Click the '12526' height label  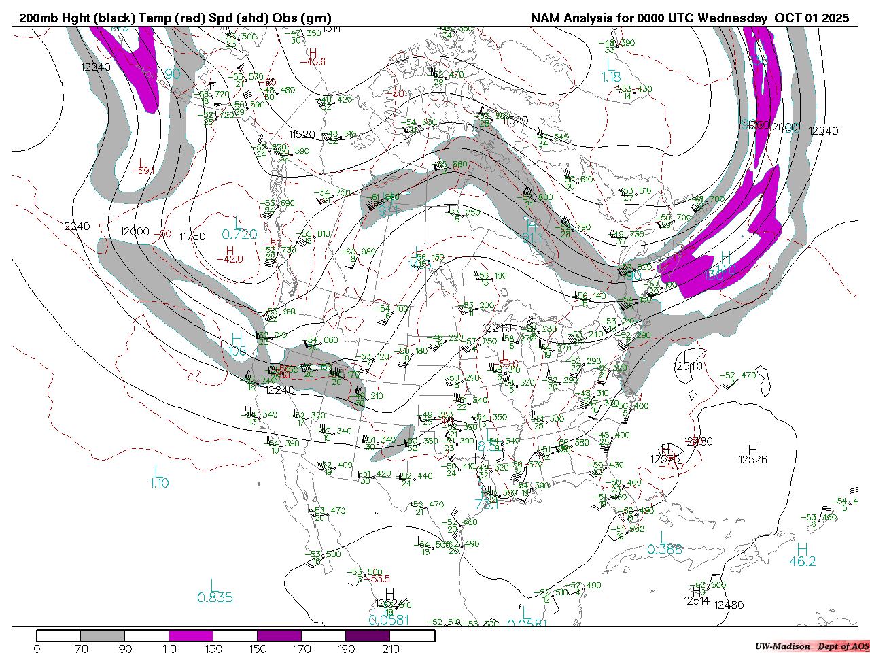752,460
